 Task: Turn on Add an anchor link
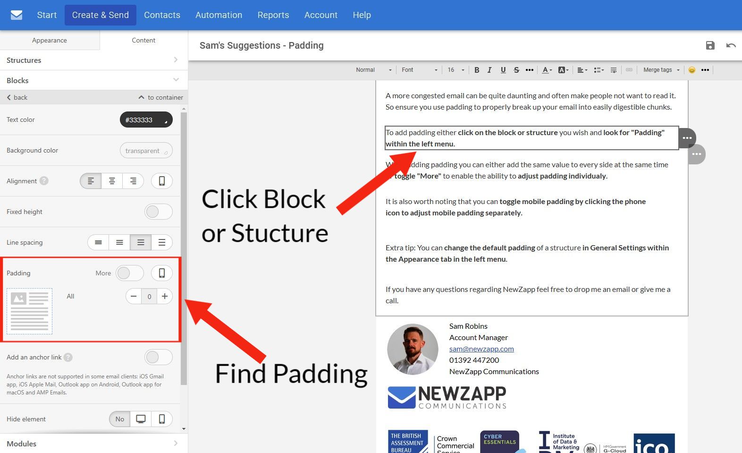tap(158, 357)
